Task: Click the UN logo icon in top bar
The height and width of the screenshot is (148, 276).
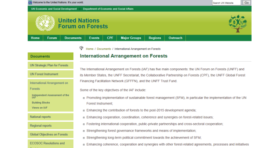Action: coord(30,2)
